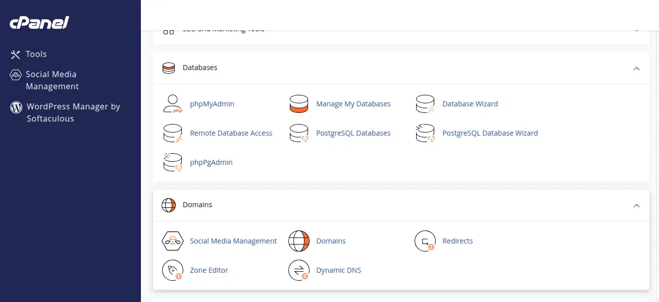The height and width of the screenshot is (302, 659).
Task: Click the Domains section heading text
Action: [x=197, y=205]
